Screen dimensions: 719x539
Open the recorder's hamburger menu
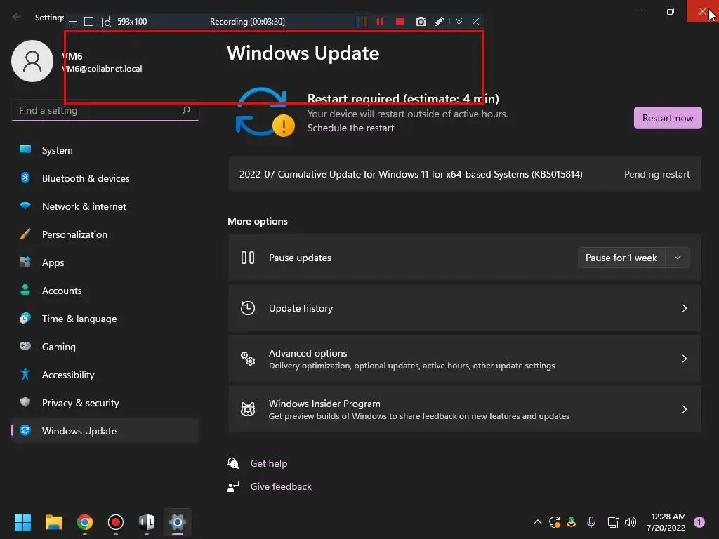[72, 22]
